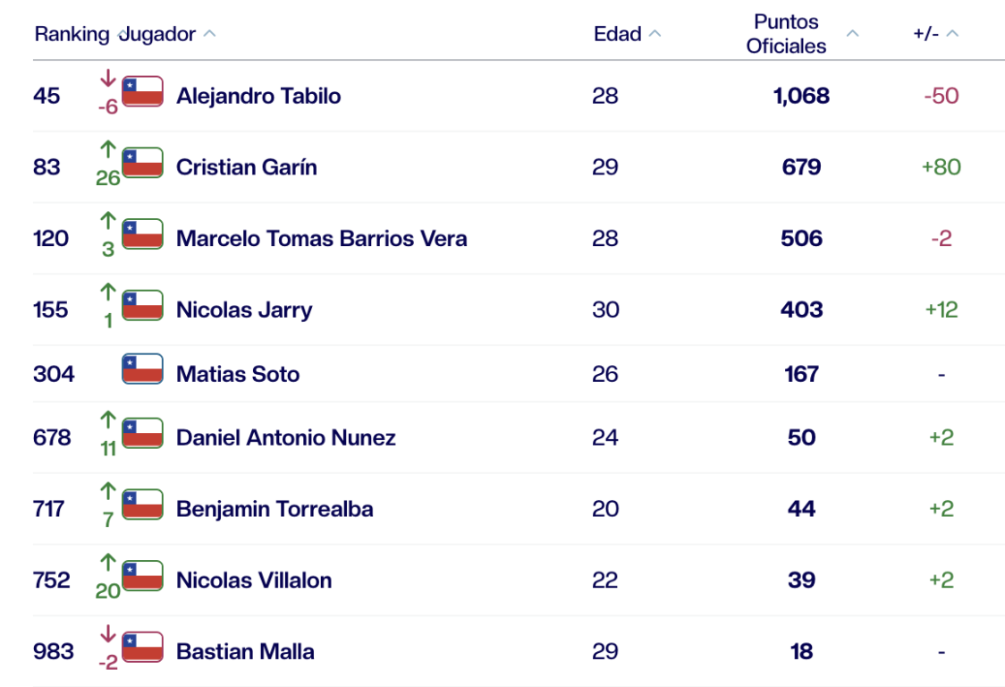Image resolution: width=1005 pixels, height=687 pixels.
Task: Open Marcelo Tomas Barrios Vera's profile
Action: tap(321, 239)
